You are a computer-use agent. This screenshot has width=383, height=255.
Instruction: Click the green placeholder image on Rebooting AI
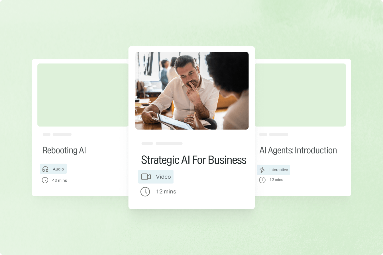point(83,95)
